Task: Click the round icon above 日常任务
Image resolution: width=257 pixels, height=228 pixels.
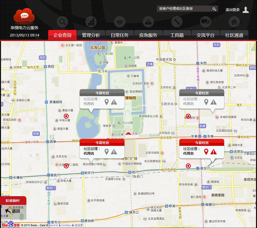Action: point(120,22)
